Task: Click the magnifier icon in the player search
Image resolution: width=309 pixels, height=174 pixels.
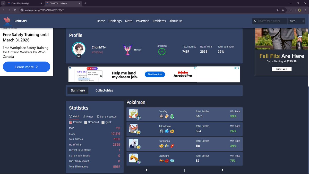Action: coord(255,21)
